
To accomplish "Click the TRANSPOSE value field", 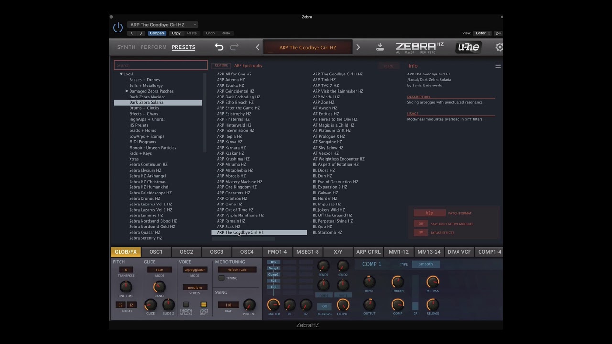I will pyautogui.click(x=126, y=270).
